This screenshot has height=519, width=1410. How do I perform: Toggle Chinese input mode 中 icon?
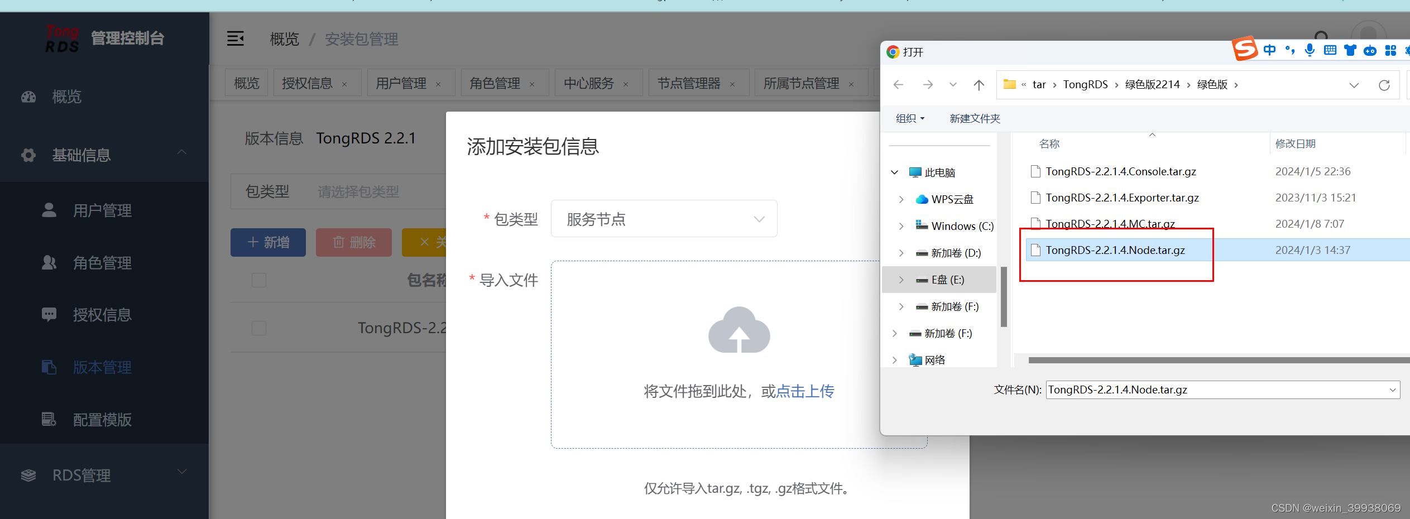1270,50
